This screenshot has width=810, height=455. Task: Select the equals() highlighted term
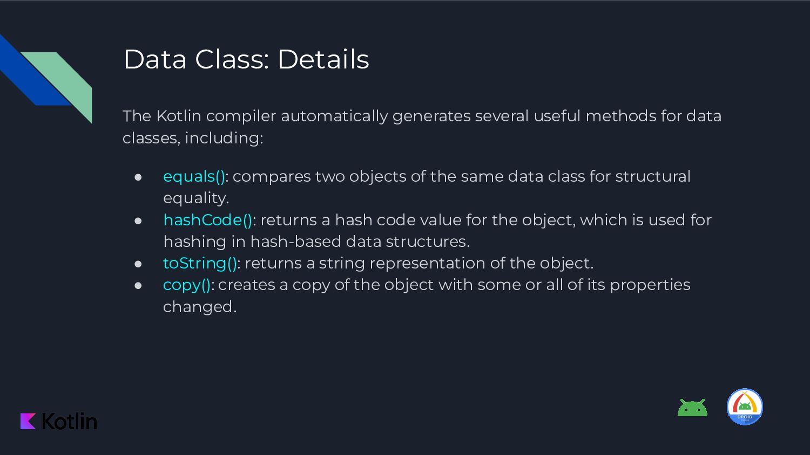click(x=194, y=177)
